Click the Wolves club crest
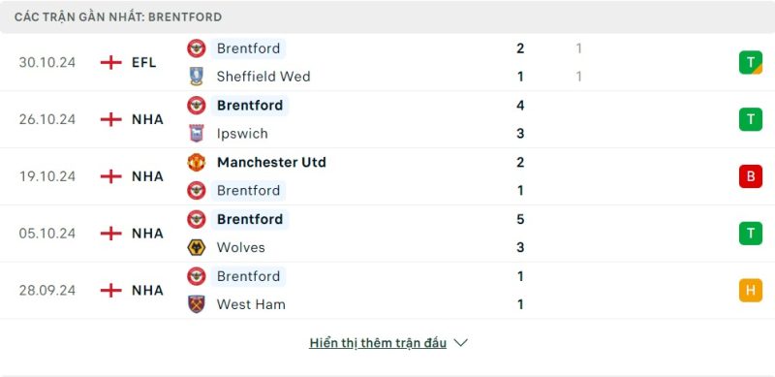 [x=197, y=247]
